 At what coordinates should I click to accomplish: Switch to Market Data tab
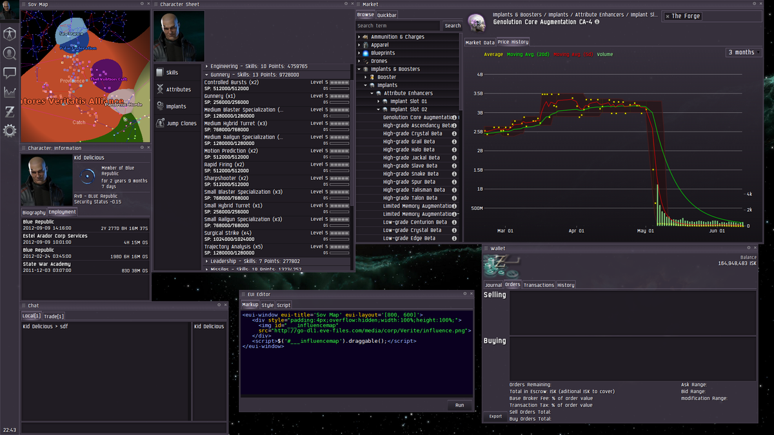(481, 43)
